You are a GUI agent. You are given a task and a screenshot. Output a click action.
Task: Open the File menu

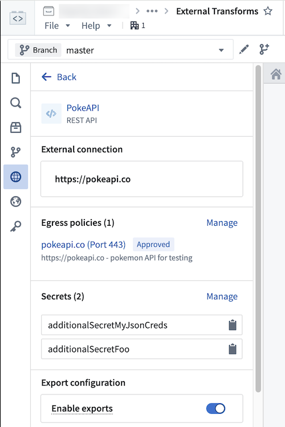tap(57, 26)
